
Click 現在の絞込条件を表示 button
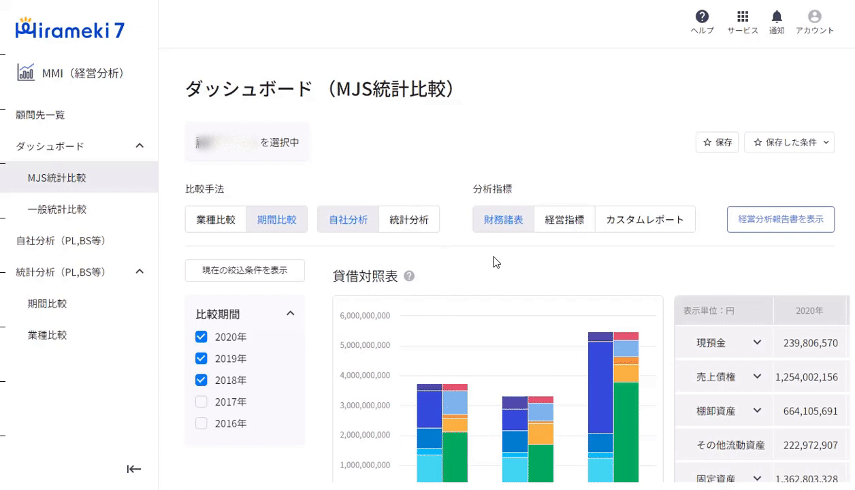(x=244, y=270)
